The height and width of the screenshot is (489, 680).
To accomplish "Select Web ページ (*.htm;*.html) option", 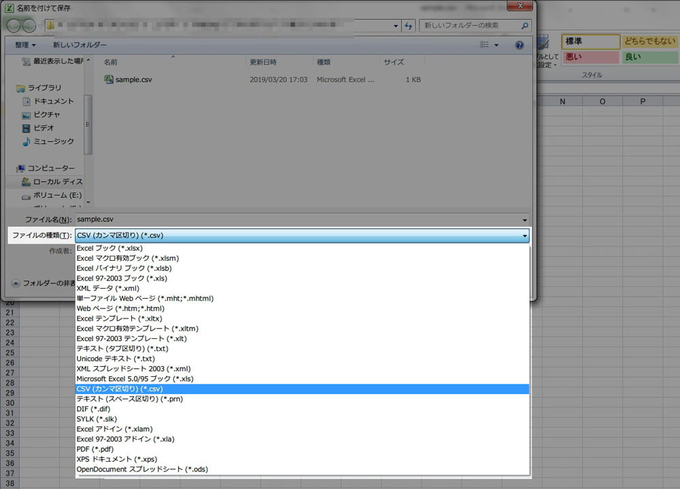I will click(303, 308).
